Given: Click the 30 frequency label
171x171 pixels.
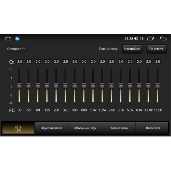Looking at the screenshot, I should pos(19,110).
